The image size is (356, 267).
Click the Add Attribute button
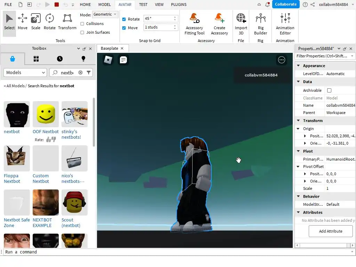click(330, 231)
